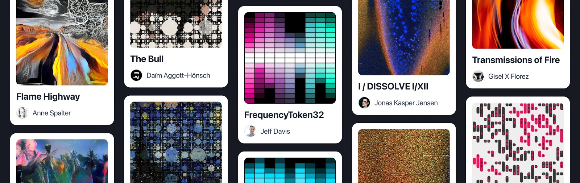Click Jeff Davis's profile avatar
Screen dimensions: 580x183
click(x=250, y=131)
